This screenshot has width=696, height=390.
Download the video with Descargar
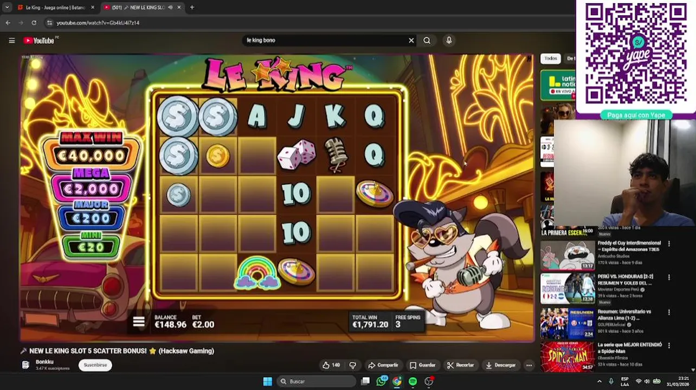[501, 365]
